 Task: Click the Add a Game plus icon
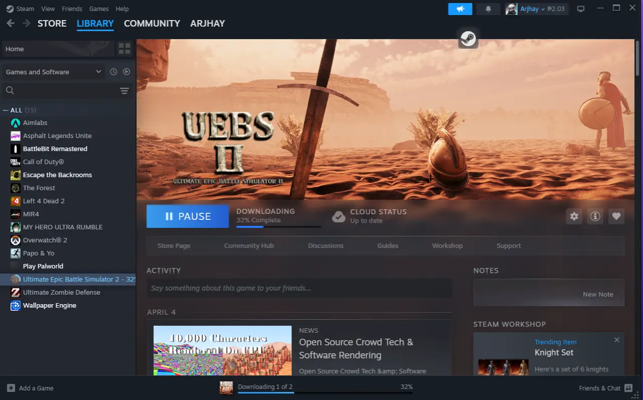tap(11, 388)
